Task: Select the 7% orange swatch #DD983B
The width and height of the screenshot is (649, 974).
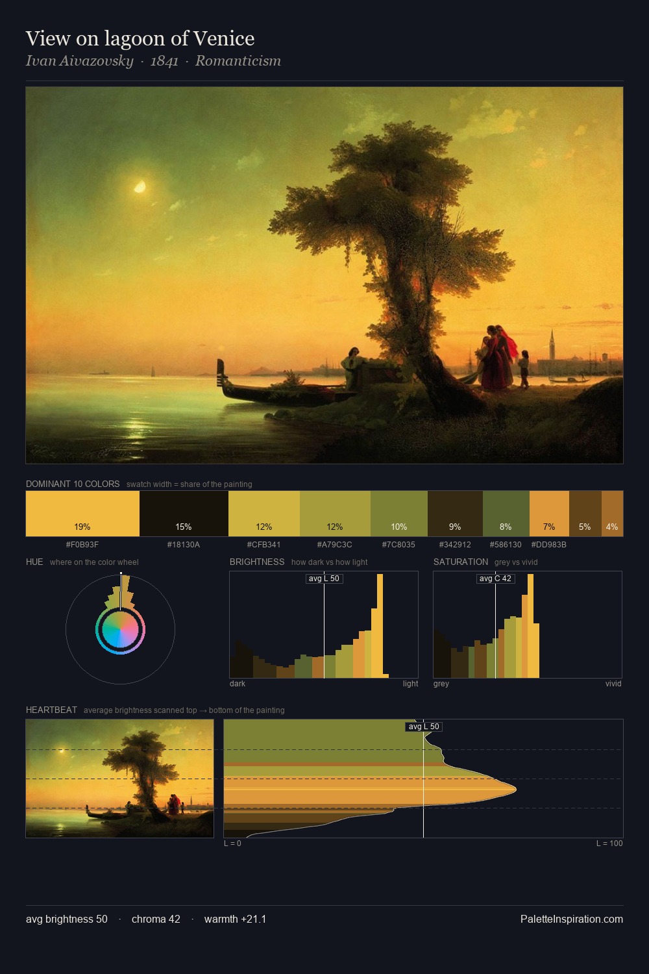Action: tap(549, 514)
